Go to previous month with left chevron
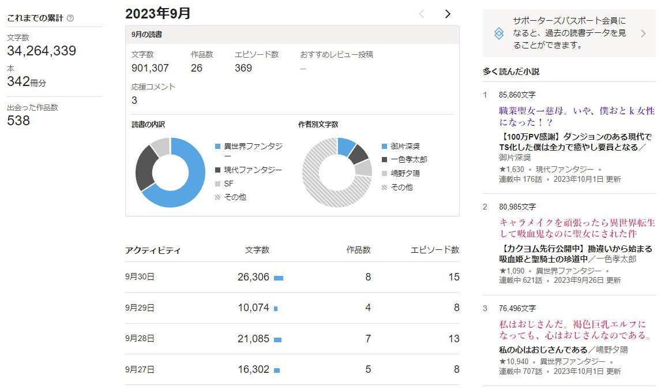661x389 pixels. [x=422, y=14]
